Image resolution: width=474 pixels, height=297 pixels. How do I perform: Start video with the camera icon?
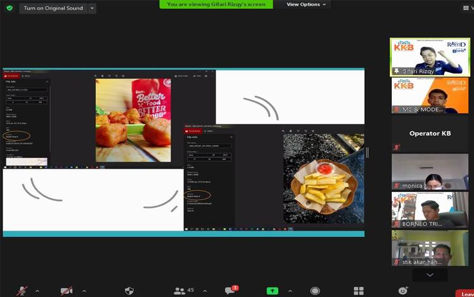tap(66, 291)
